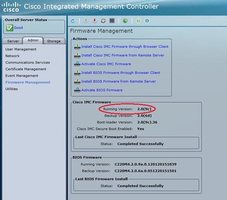Click the red Power Off server icon

(95, 21)
